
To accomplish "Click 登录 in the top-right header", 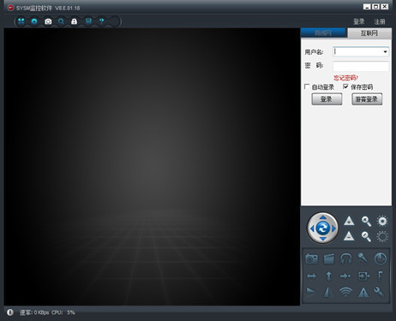I will (359, 21).
